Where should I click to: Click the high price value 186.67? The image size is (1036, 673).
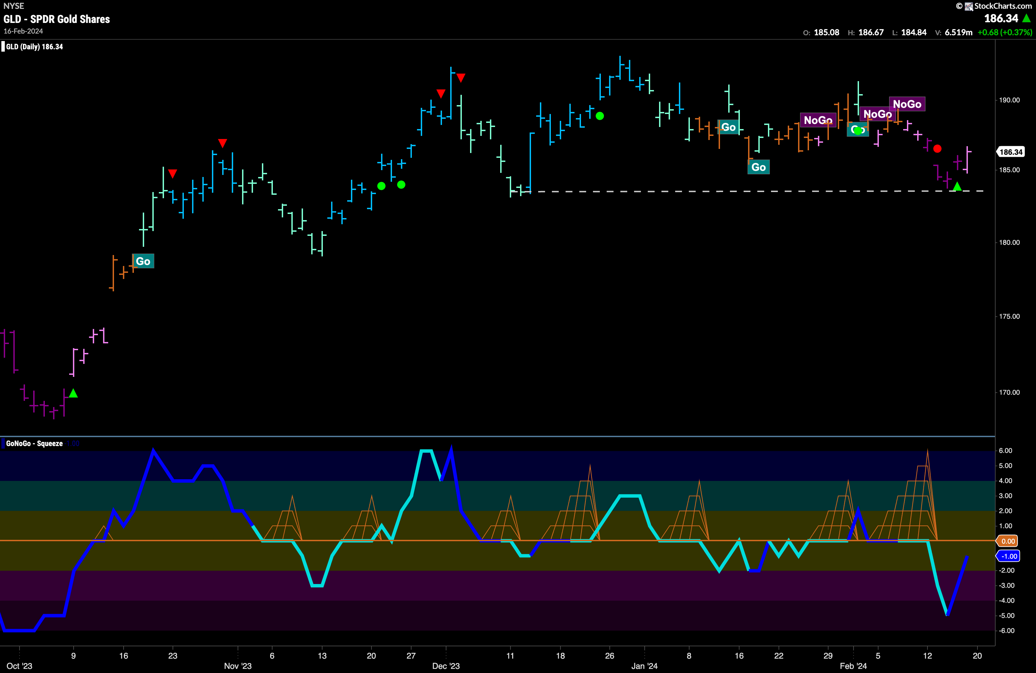(871, 32)
